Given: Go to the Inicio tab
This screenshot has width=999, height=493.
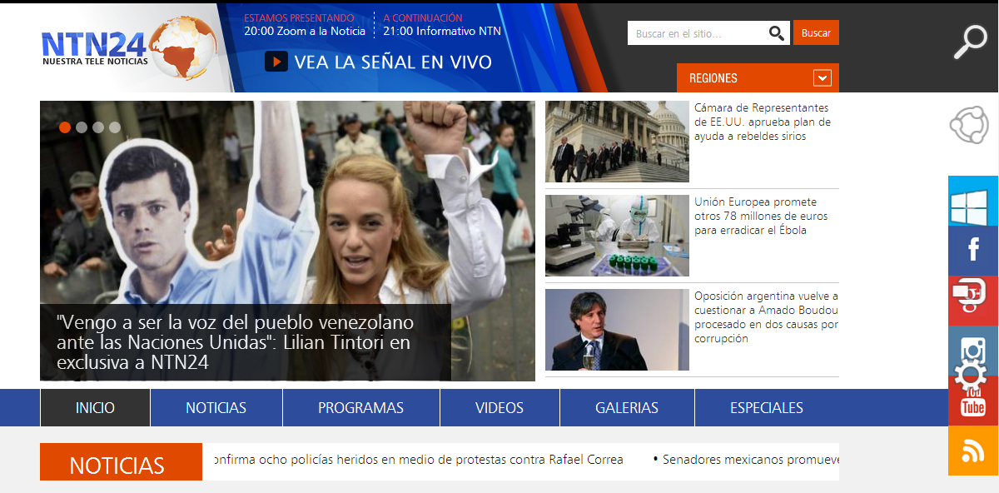Looking at the screenshot, I should (x=95, y=408).
